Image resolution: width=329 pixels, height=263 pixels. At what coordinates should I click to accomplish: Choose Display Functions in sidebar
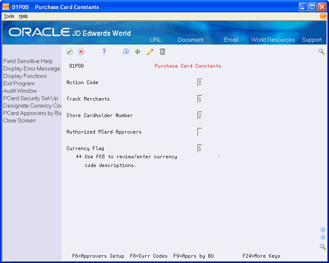(x=25, y=76)
